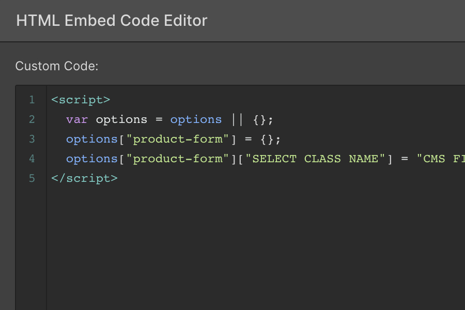The width and height of the screenshot is (465, 310).
Task: Click the "options" identifier on line 3
Action: 92,139
